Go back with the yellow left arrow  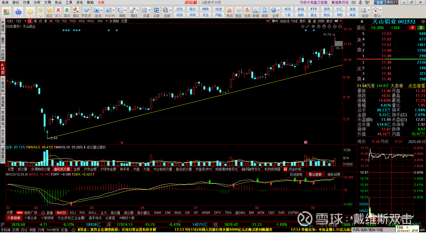[x=30, y=12]
